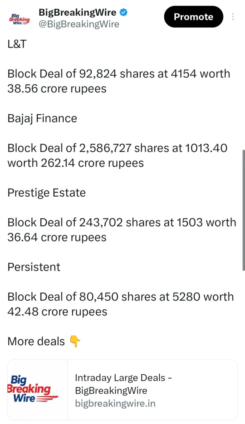This screenshot has width=245, height=424.
Task: Open the bigbreakingwire.in link
Action: [116, 403]
